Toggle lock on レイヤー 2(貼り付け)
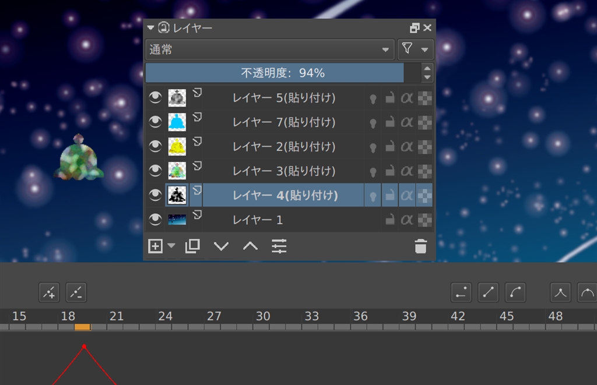The image size is (597, 385). pos(390,147)
